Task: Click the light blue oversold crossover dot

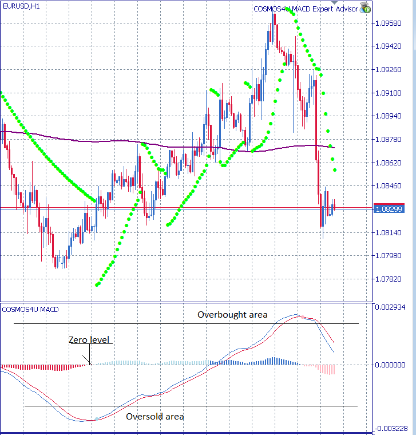Action: click(x=97, y=419)
